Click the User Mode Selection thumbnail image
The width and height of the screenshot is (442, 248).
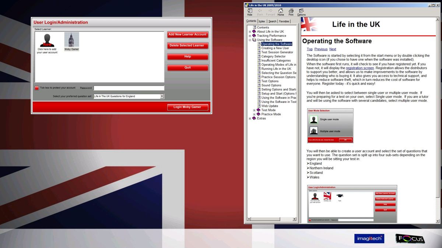[330, 125]
